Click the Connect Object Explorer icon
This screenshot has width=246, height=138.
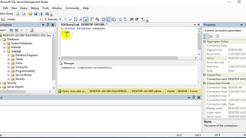[11, 30]
